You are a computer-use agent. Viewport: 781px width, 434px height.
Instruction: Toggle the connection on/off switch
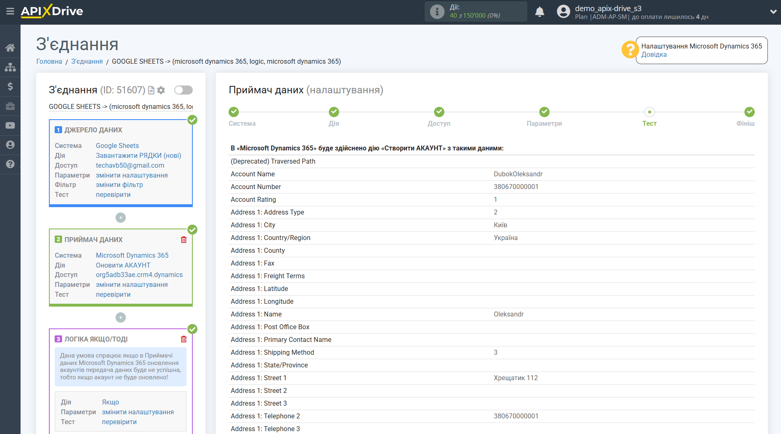coord(183,90)
